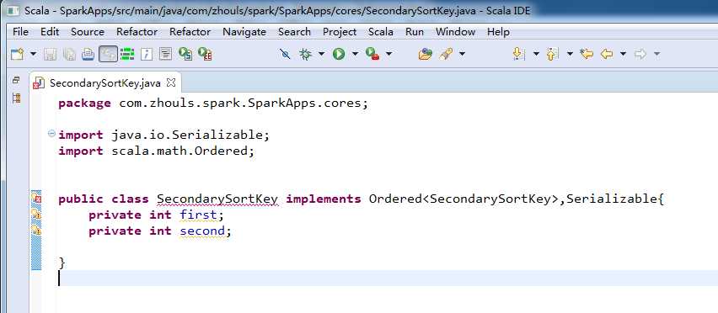The height and width of the screenshot is (313, 718).
Task: Open the Run configurations dropdown arrow
Action: click(355, 55)
